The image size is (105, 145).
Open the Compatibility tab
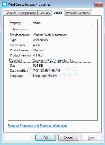27,13
